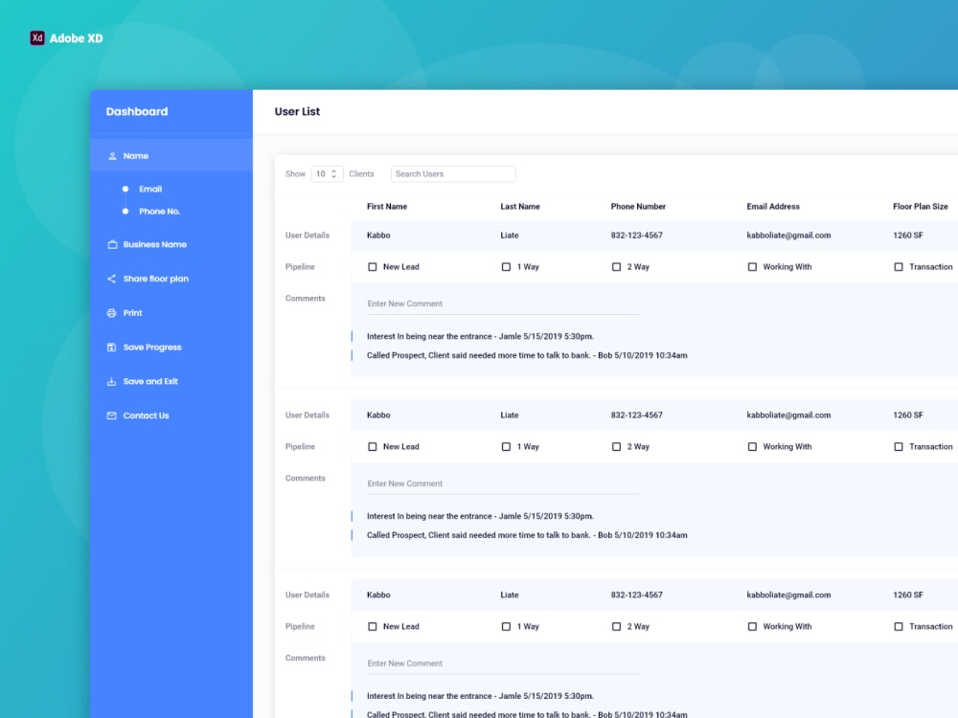Click the email link kabboliate@gmail.com
958x718 pixels.
[x=790, y=235]
